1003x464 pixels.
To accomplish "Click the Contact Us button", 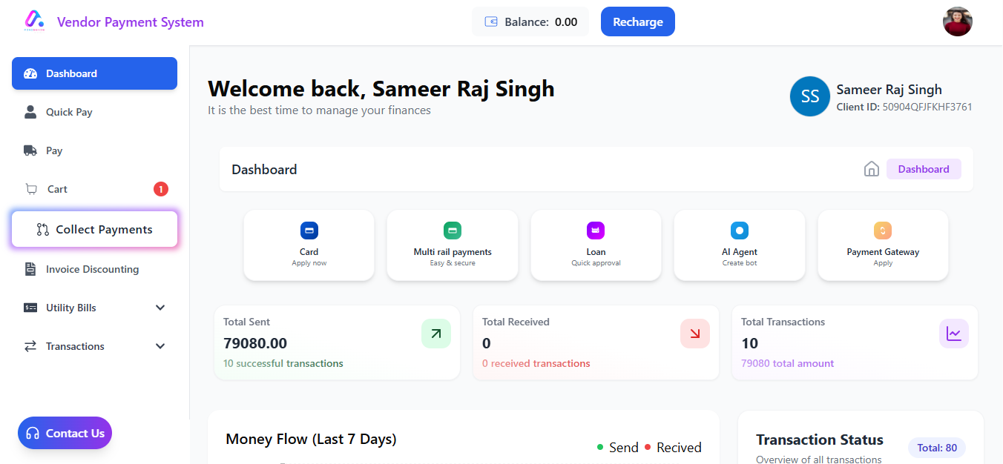I will [x=65, y=433].
